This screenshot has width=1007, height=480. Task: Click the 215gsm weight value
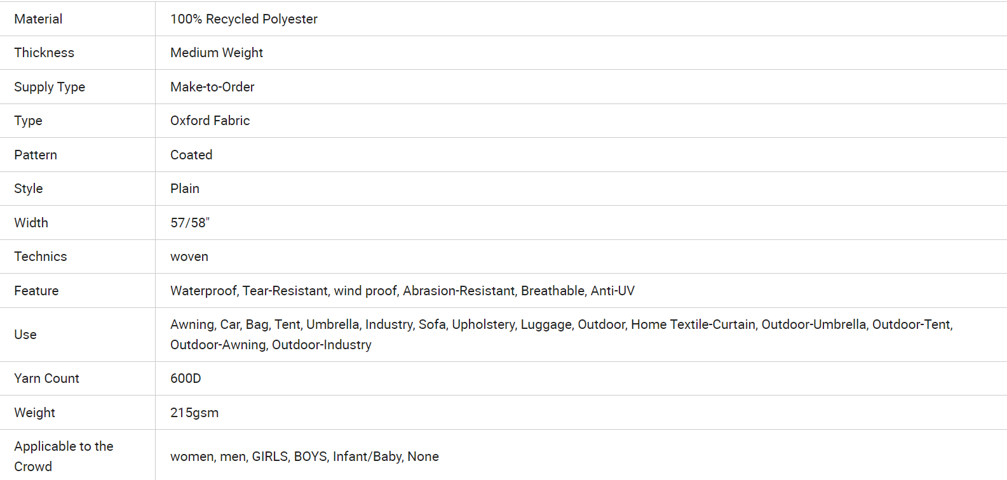pos(194,413)
